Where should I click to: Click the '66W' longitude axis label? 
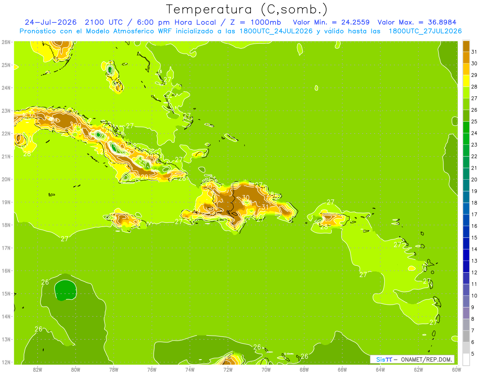[342, 369]
